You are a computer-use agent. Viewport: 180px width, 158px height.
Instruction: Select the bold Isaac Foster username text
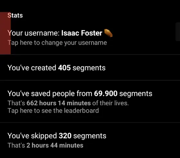click(82, 33)
